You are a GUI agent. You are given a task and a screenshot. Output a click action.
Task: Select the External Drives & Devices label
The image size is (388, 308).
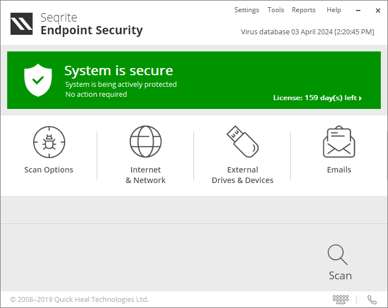[x=242, y=175]
